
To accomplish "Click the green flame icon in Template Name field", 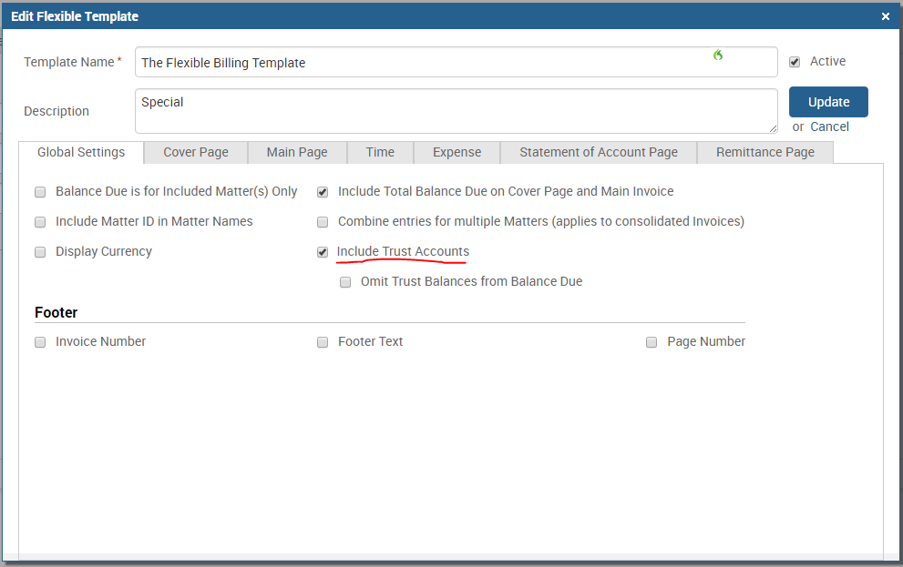I will pos(718,56).
